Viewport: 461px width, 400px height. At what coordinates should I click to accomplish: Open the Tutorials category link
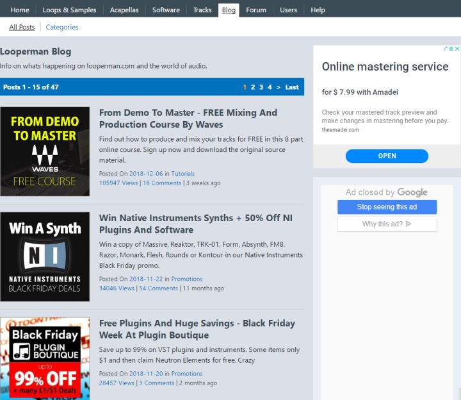coord(182,174)
